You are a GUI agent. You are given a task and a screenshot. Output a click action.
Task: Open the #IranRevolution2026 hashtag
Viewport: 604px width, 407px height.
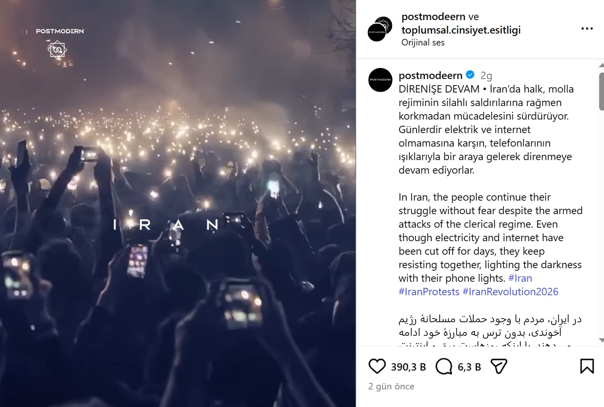click(x=510, y=292)
